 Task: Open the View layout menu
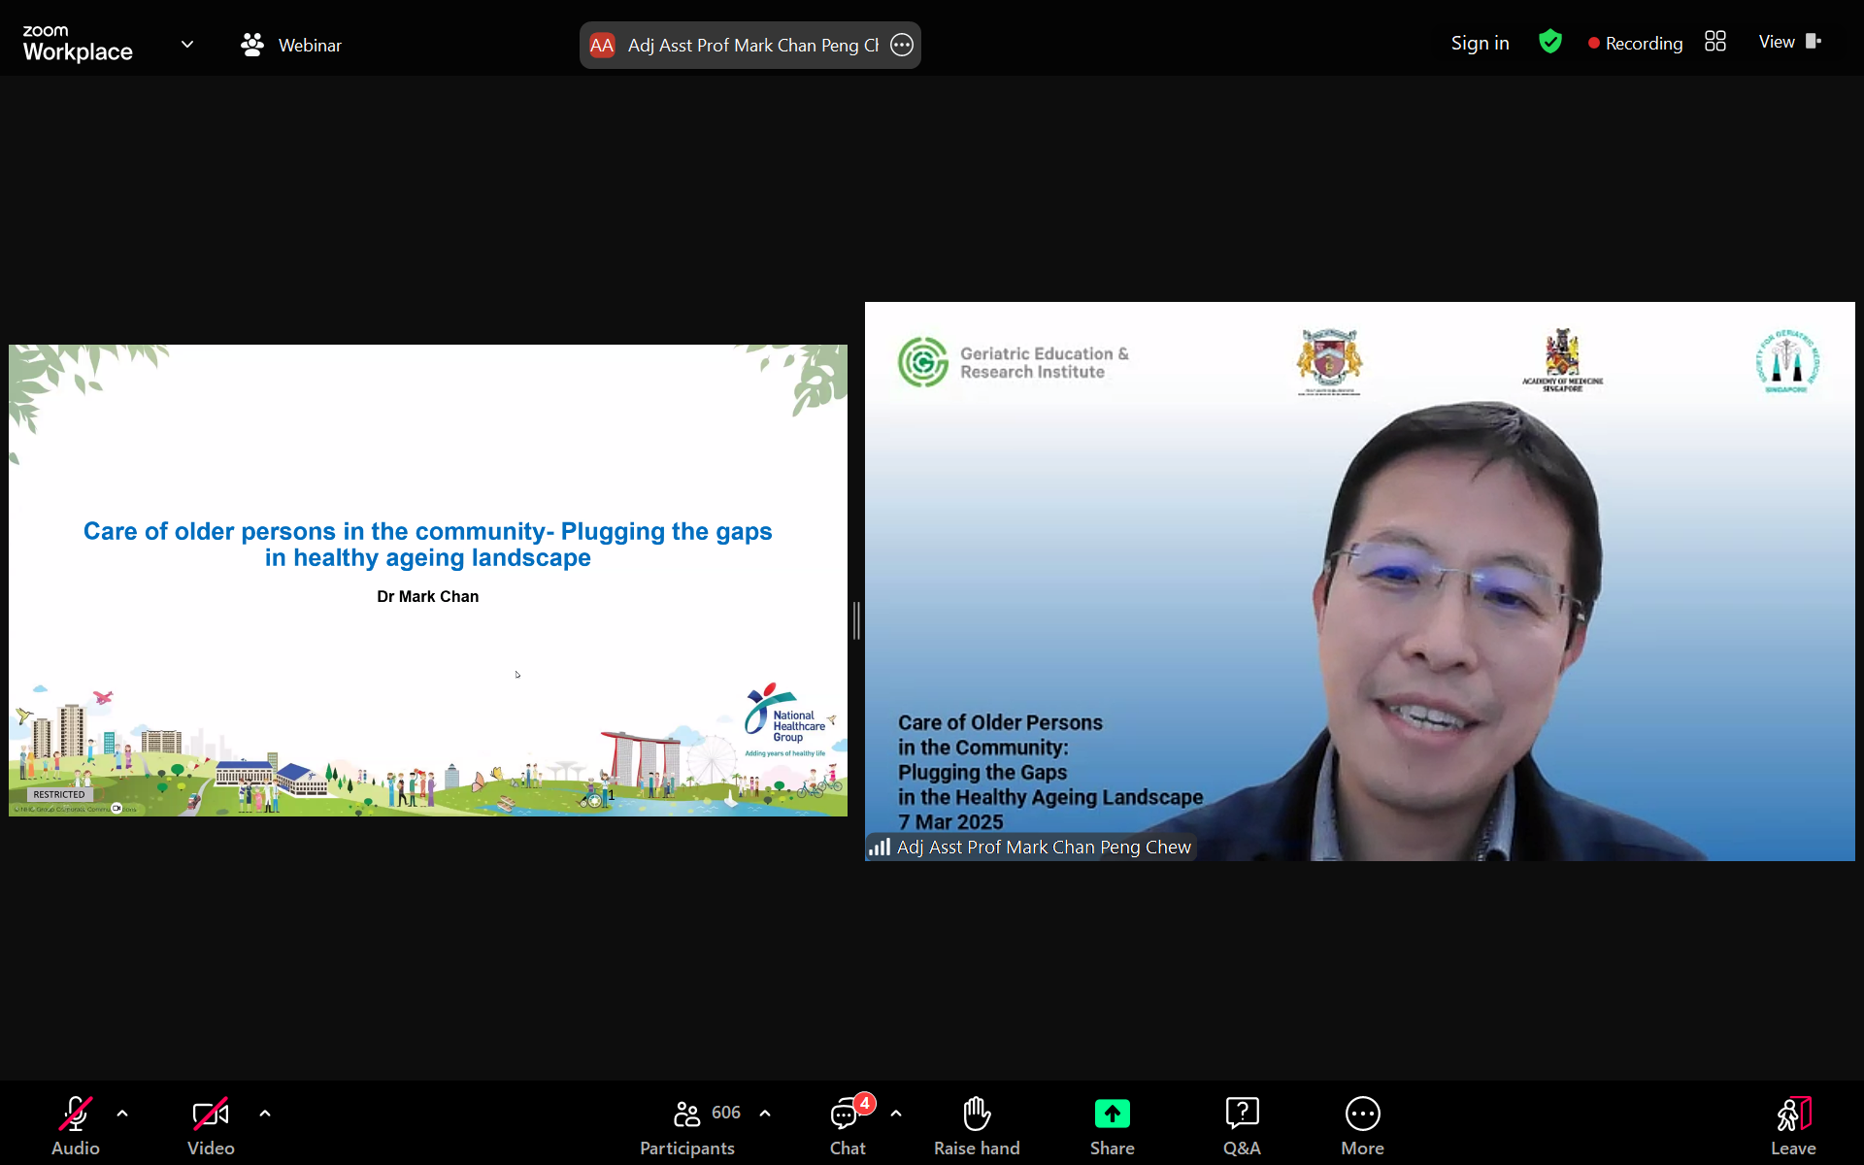click(1788, 42)
